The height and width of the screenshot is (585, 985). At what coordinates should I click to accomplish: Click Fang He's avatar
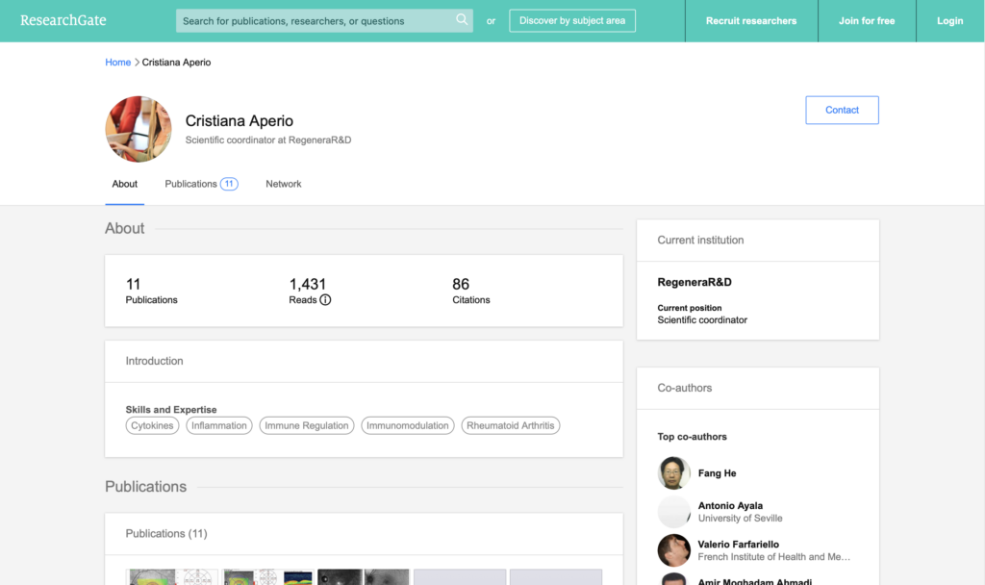673,472
